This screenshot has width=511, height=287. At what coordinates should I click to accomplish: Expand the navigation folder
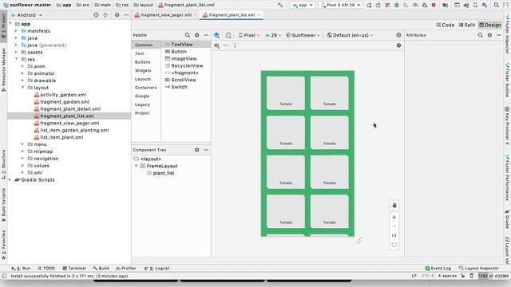tap(23, 159)
